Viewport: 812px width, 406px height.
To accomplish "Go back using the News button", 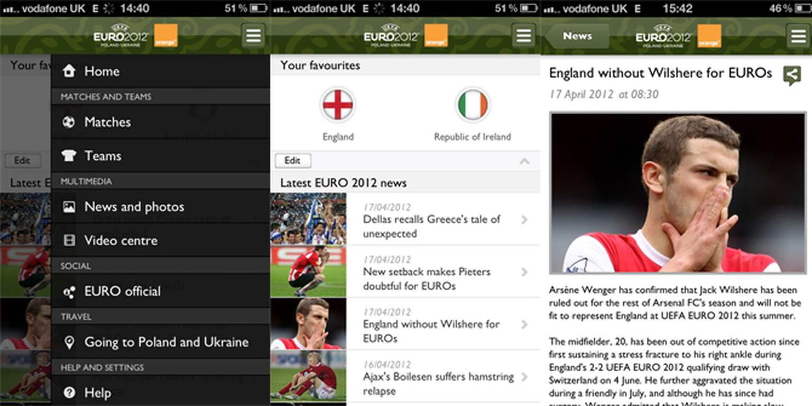I will [577, 36].
